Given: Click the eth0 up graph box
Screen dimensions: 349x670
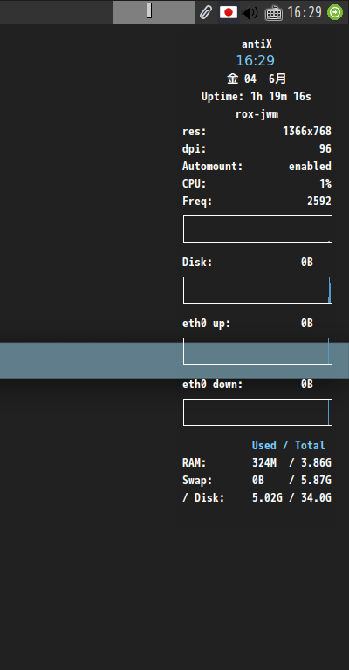Looking at the screenshot, I should coord(257,352).
